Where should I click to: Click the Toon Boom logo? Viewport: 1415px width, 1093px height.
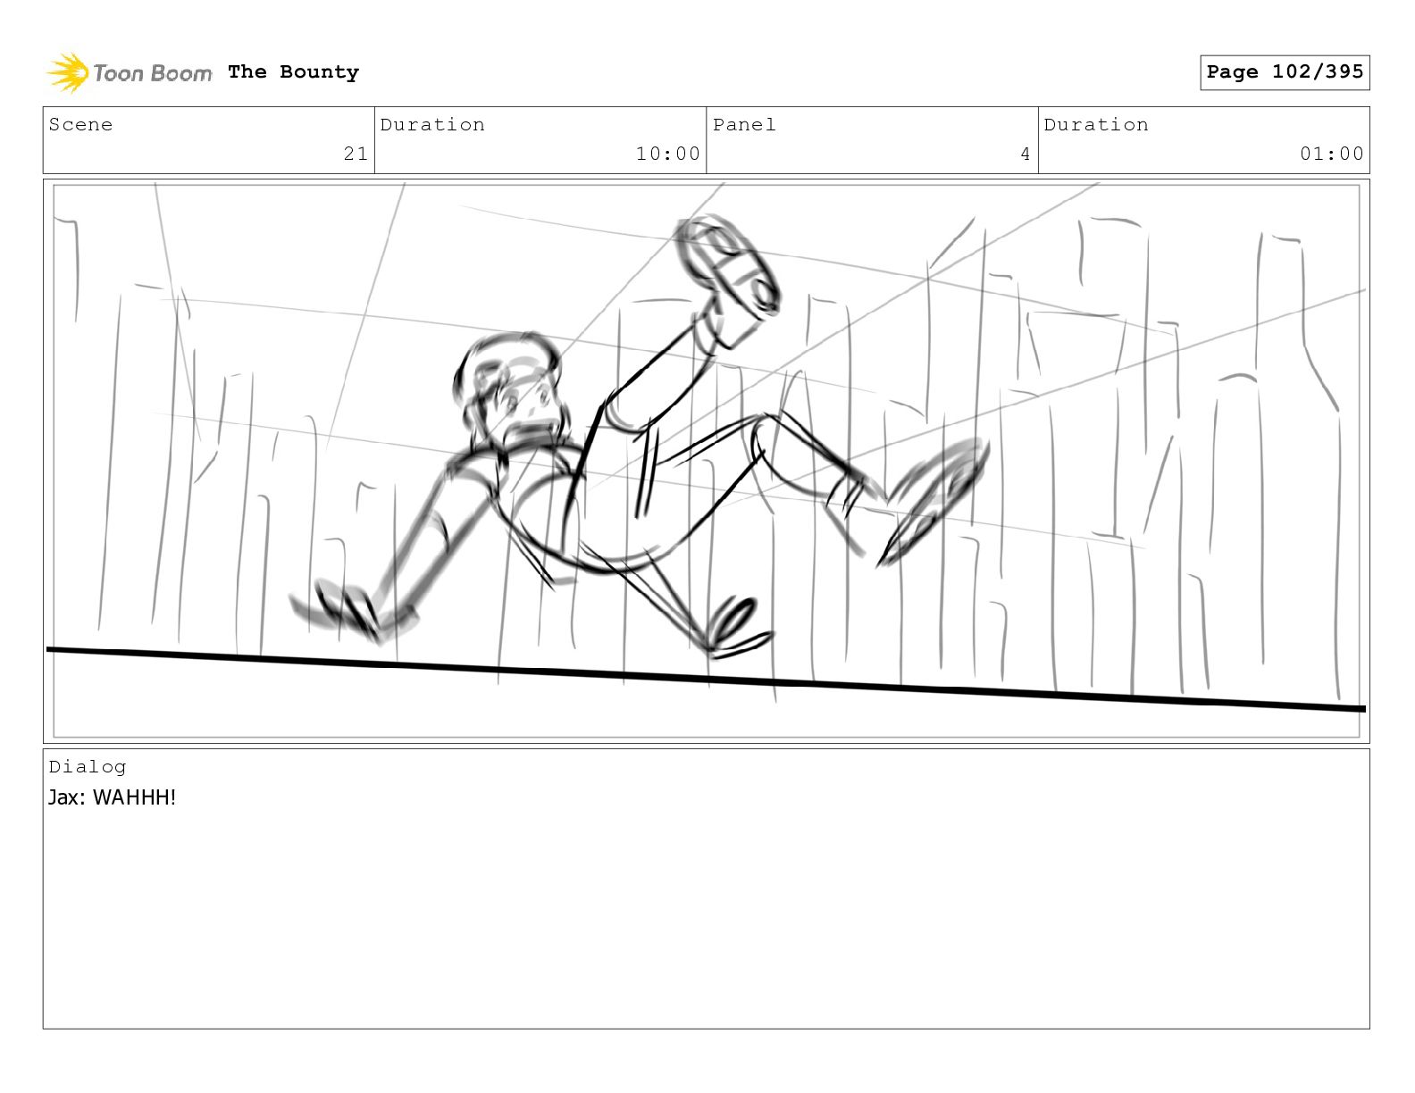tap(130, 72)
